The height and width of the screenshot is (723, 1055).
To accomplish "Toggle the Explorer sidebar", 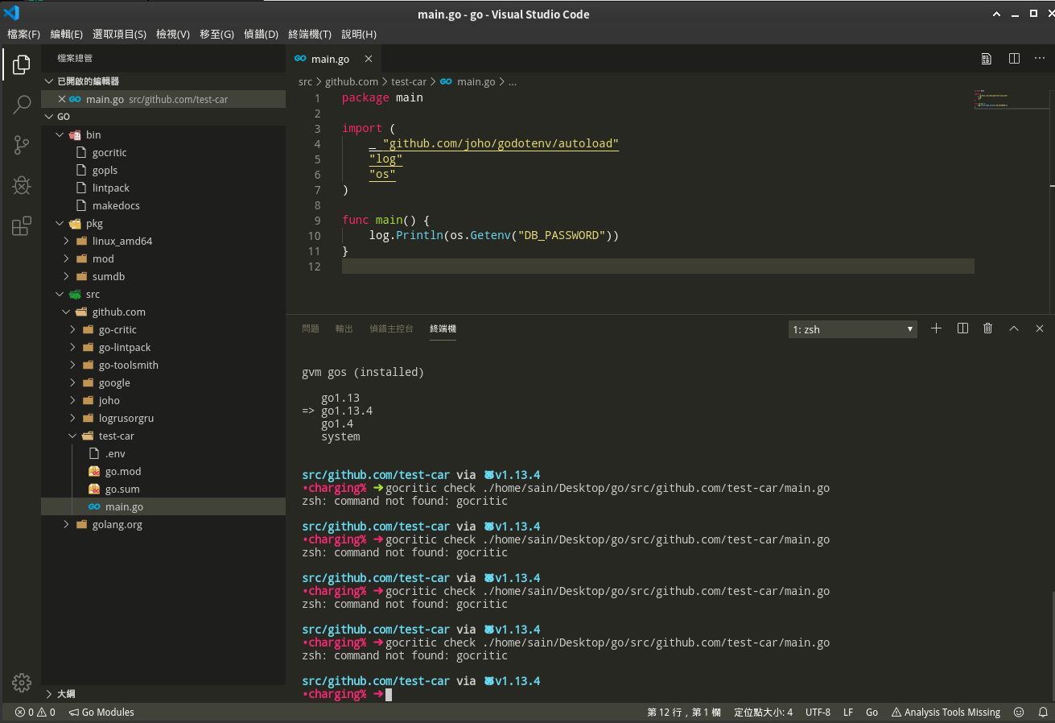I will (21, 64).
